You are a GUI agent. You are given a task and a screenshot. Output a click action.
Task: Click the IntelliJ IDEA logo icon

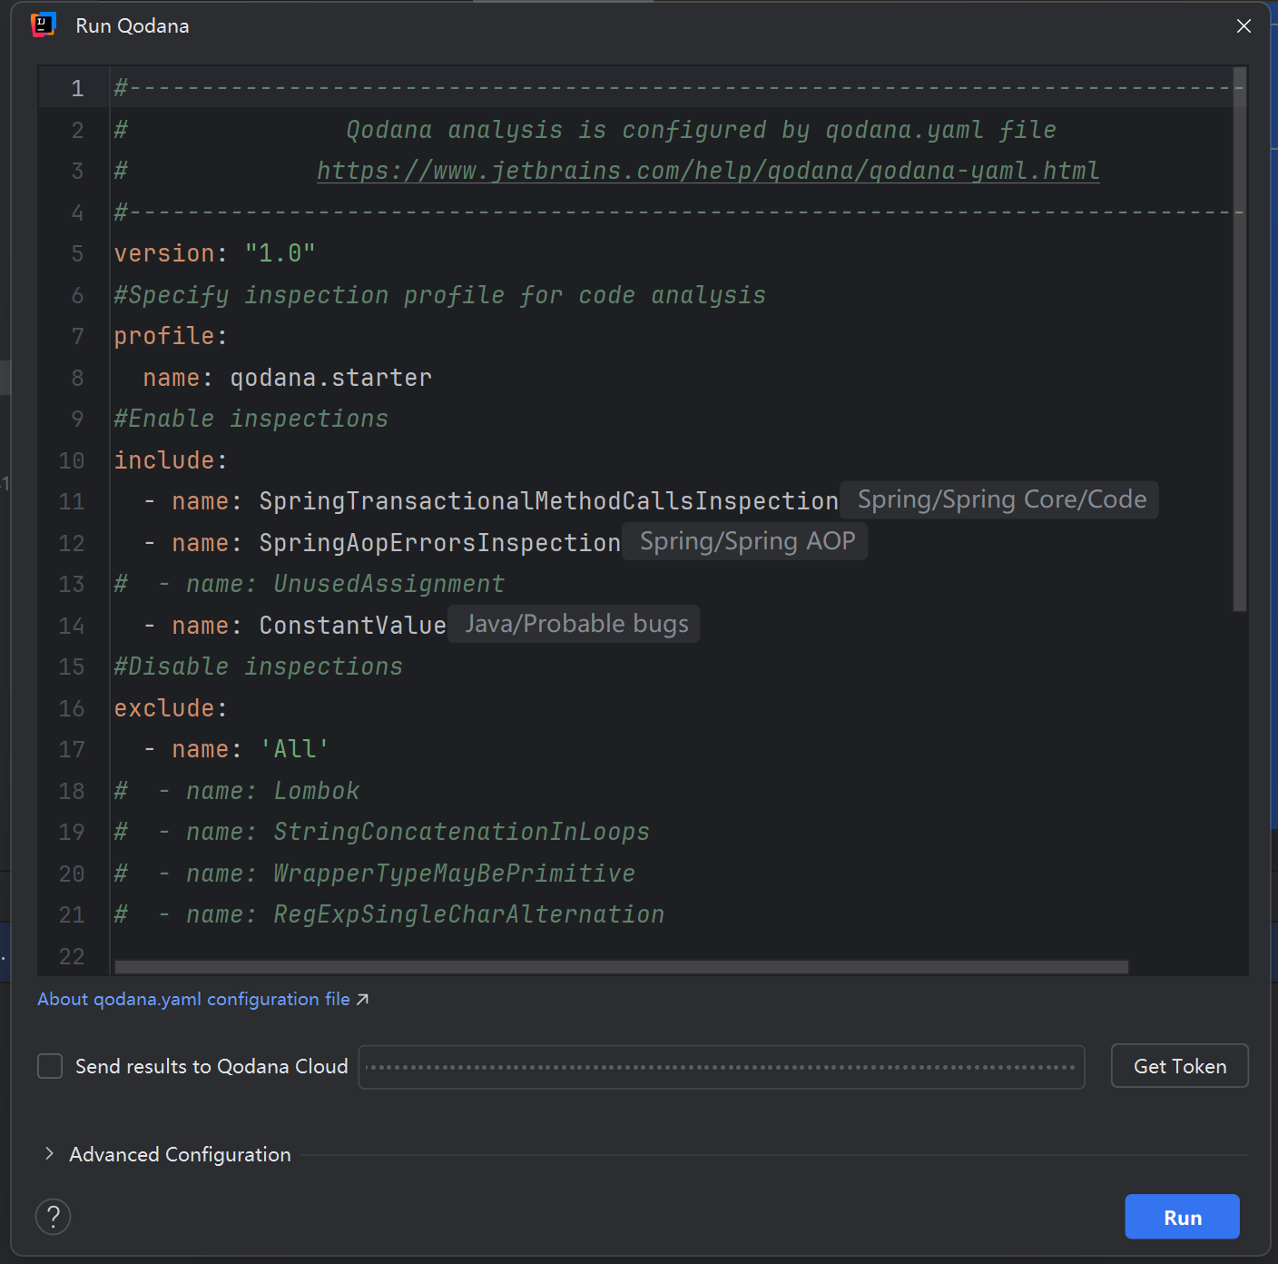point(43,25)
